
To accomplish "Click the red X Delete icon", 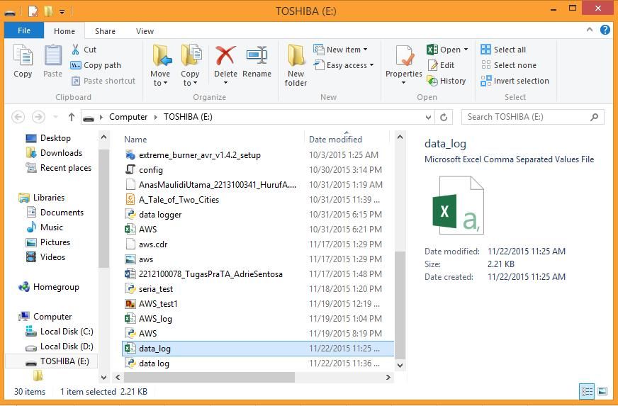I will tap(225, 55).
